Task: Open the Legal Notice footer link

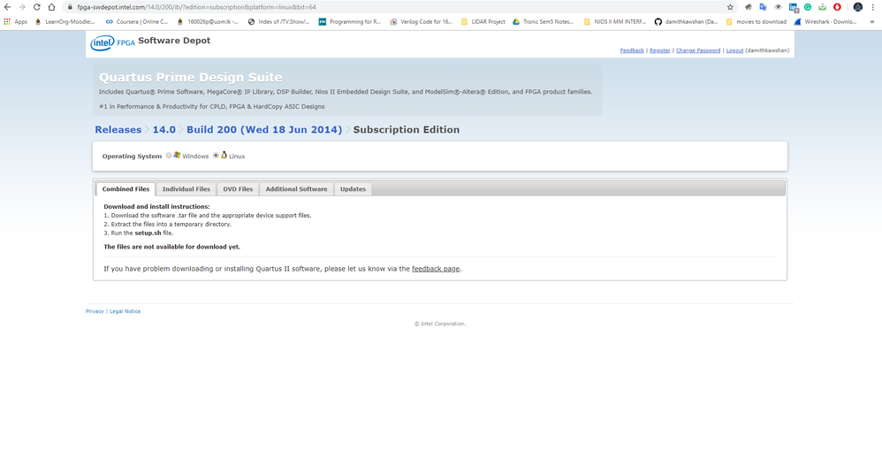Action: click(x=125, y=311)
